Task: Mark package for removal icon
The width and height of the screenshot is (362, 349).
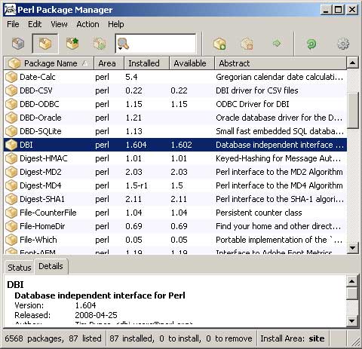Action: tap(247, 44)
